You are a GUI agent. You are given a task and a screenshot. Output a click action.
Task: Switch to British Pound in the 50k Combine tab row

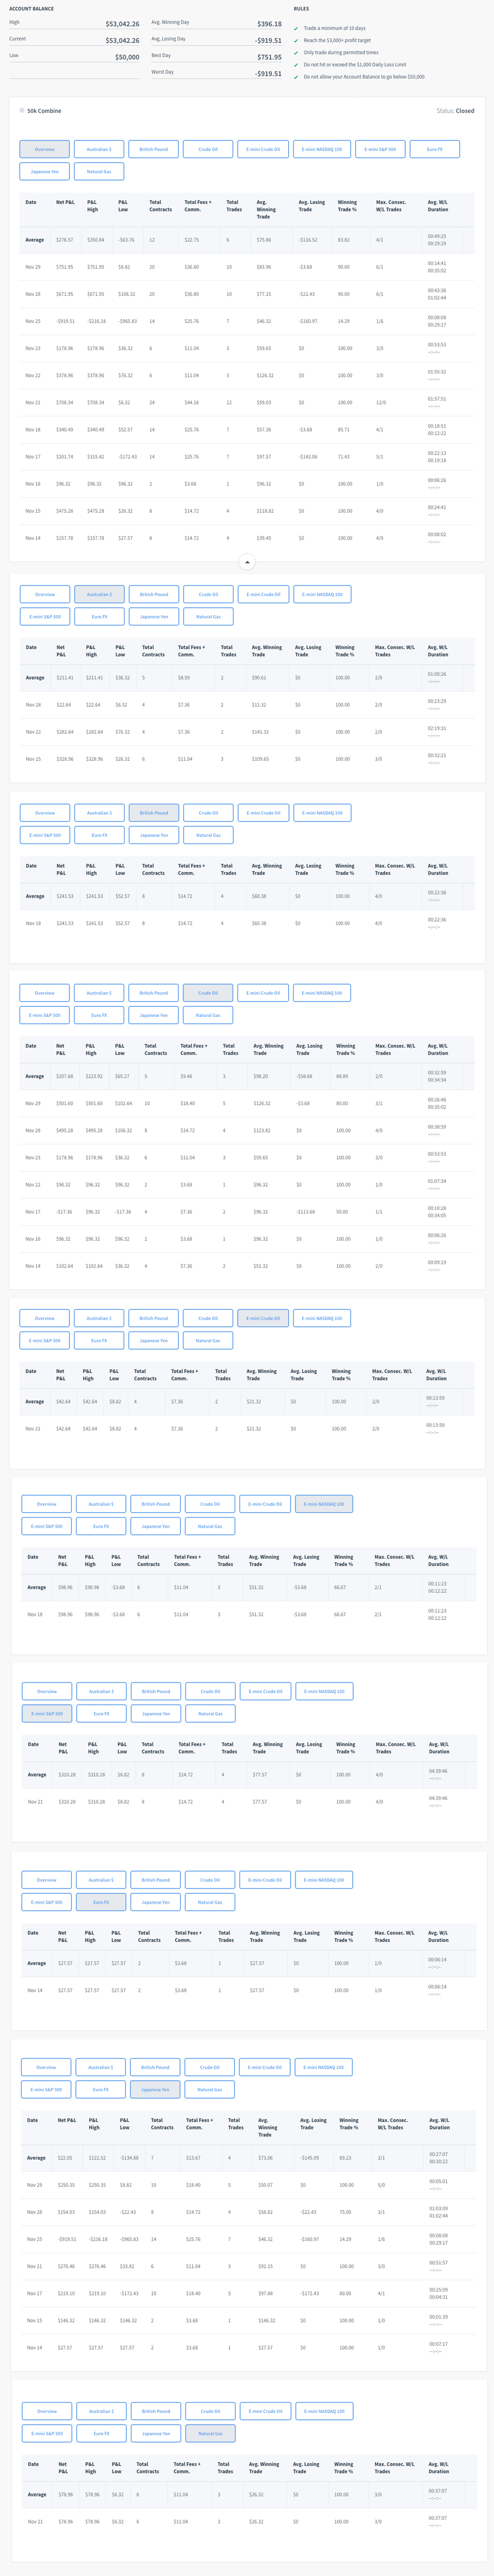click(154, 149)
